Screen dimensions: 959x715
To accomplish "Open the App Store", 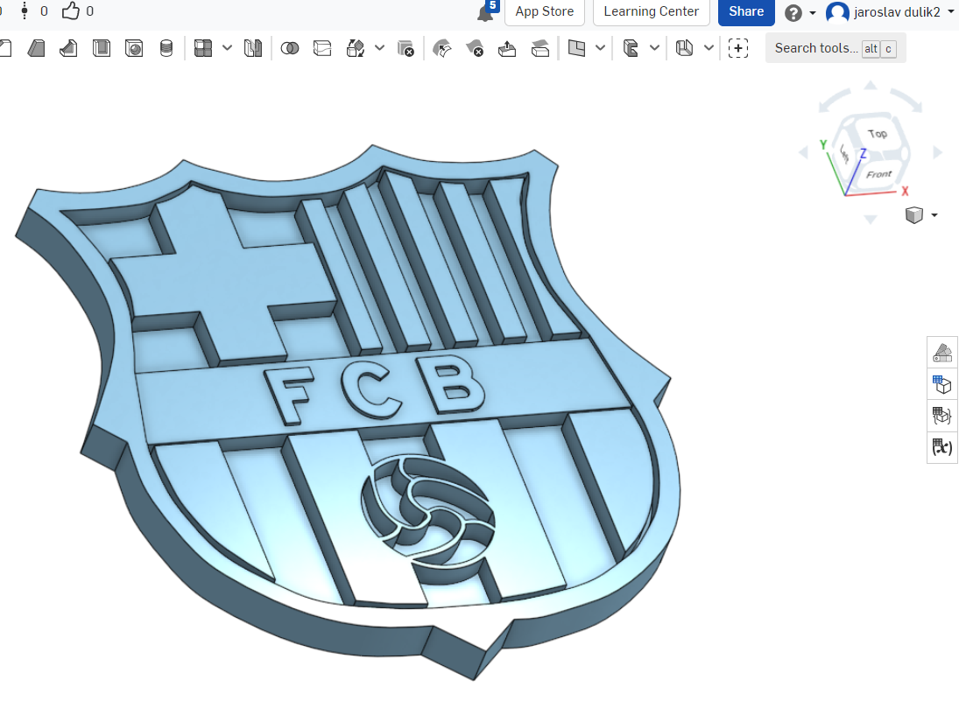I will tap(545, 11).
